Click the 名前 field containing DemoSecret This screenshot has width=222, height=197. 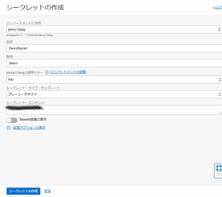pyautogui.click(x=114, y=48)
